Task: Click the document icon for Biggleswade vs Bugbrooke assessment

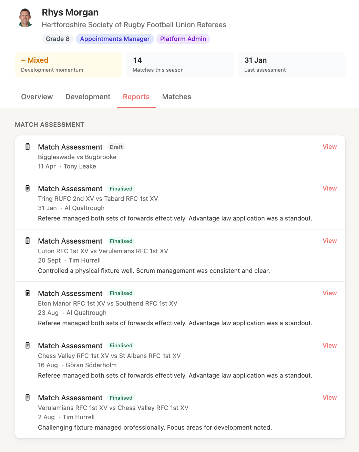Action: coord(28,147)
